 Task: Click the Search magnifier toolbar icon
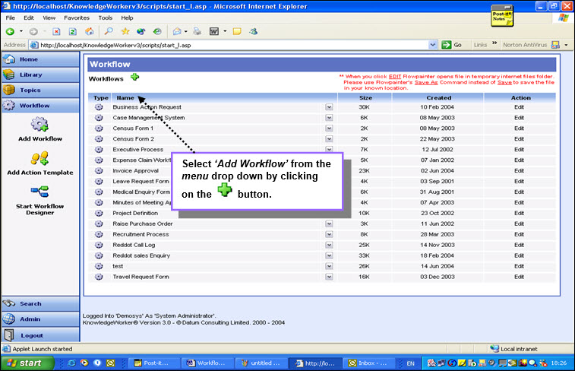click(108, 32)
